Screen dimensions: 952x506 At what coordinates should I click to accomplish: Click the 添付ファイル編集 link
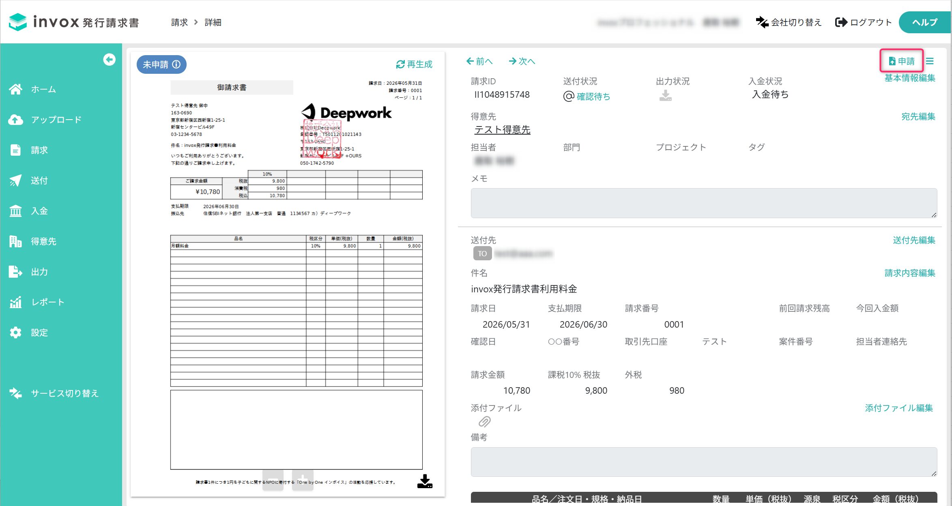tap(899, 408)
